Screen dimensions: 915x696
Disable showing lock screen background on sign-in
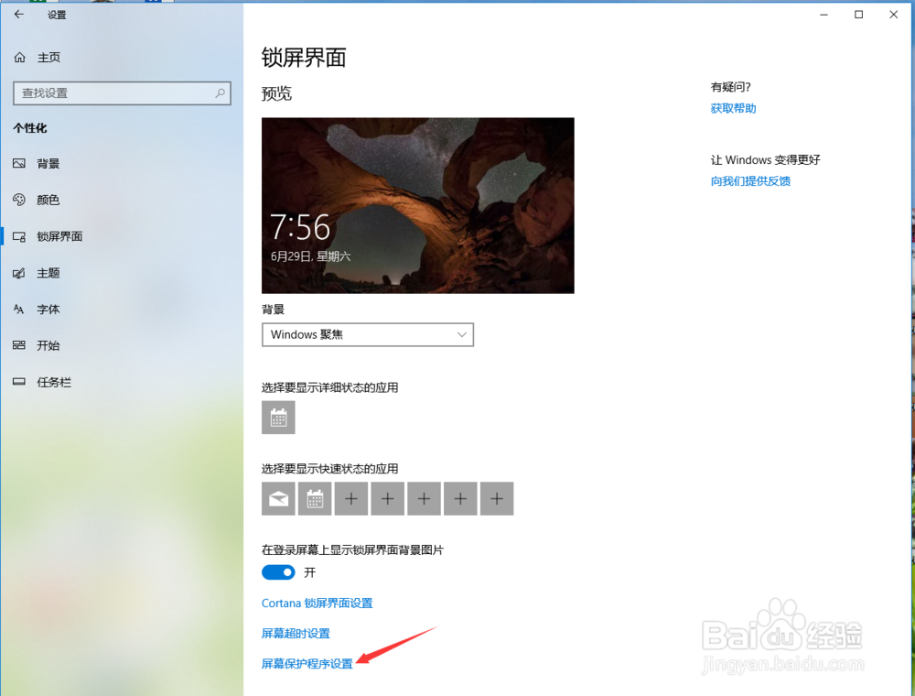(277, 571)
